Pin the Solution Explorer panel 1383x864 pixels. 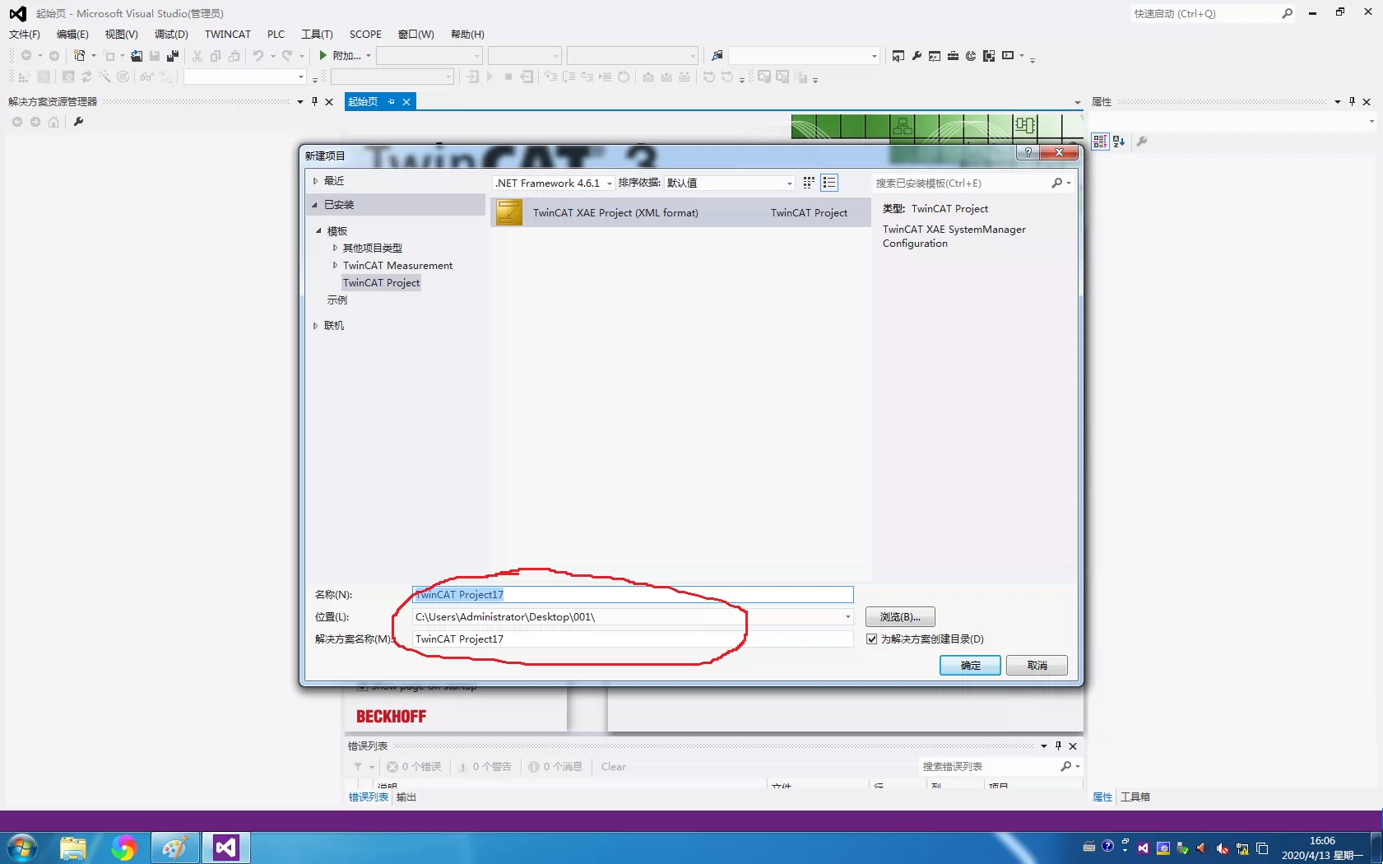[314, 101]
